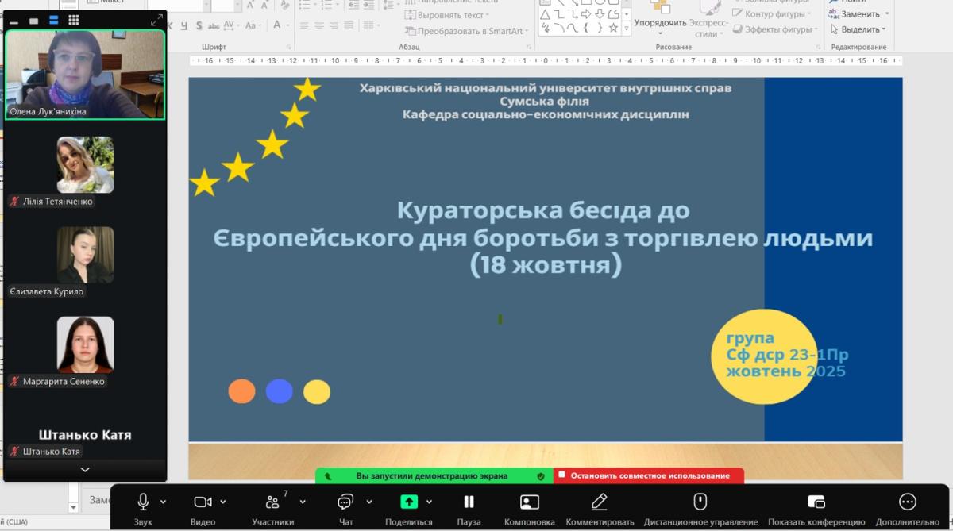Screen dimensions: 953x531
Task: Switch video panel to grid view
Action: 74,20
